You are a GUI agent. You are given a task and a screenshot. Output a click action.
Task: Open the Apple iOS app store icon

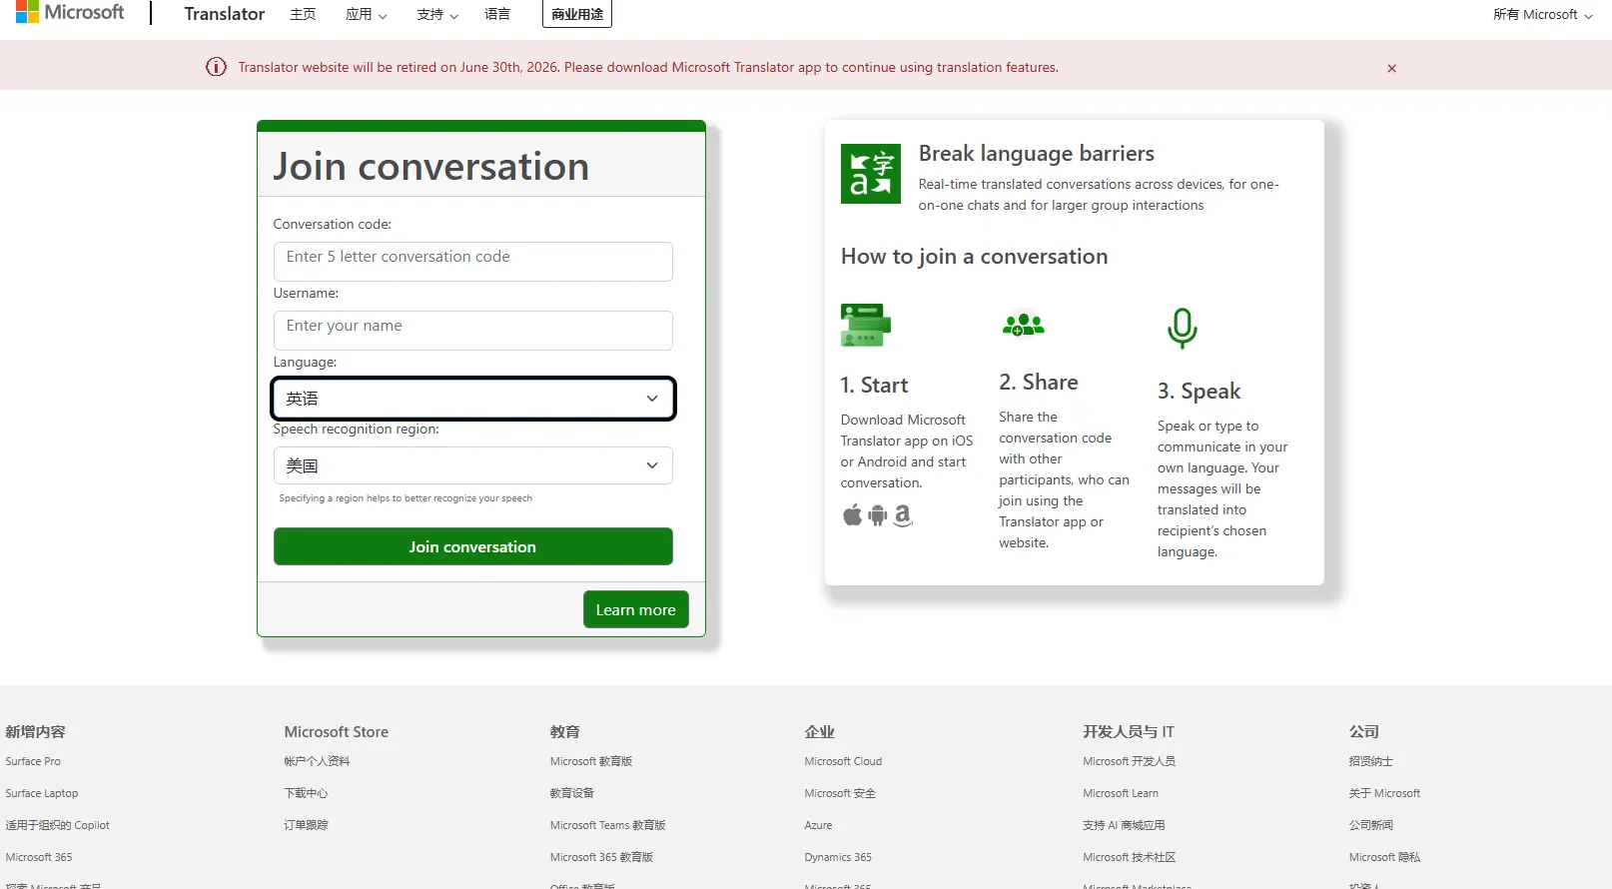click(852, 515)
